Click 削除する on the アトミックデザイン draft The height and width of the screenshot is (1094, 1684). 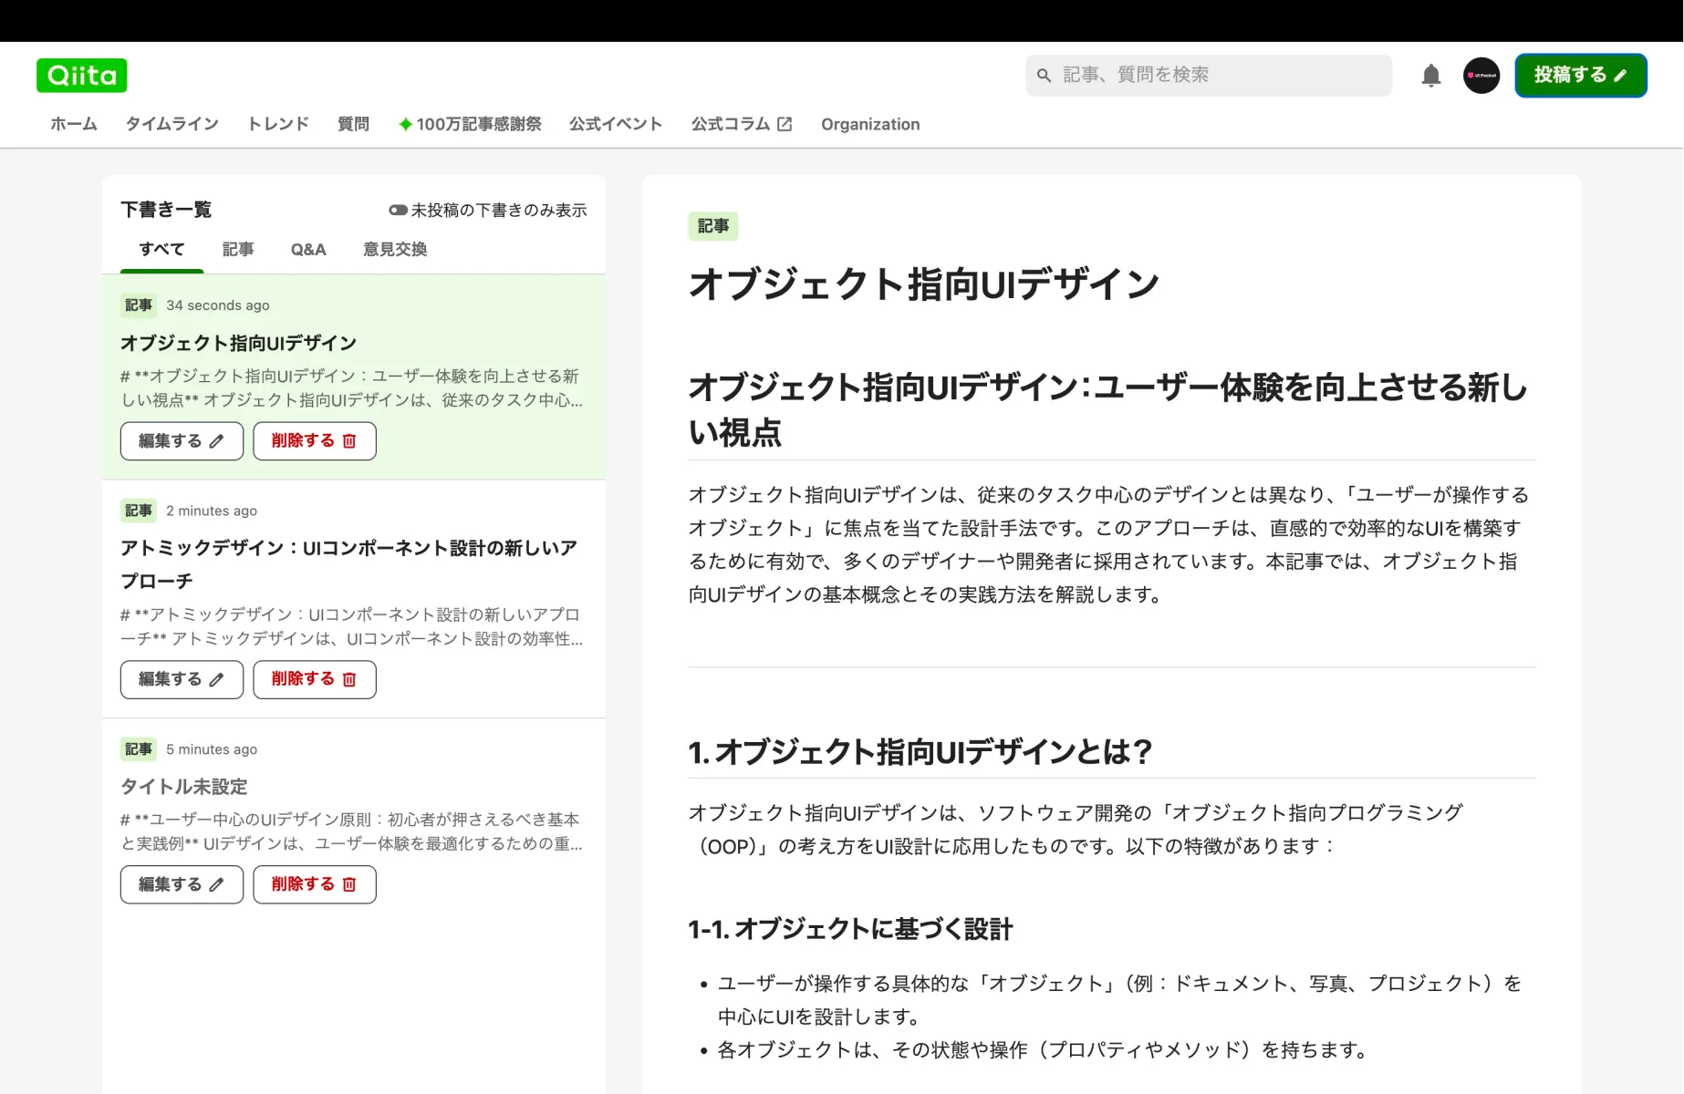(x=314, y=679)
